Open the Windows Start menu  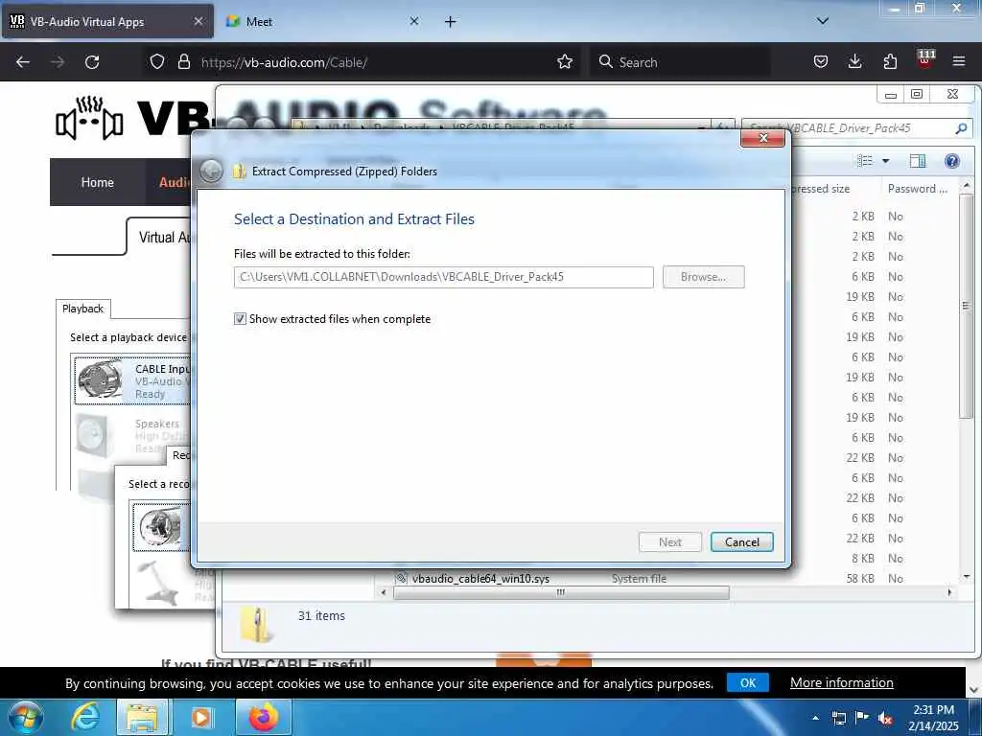click(25, 717)
